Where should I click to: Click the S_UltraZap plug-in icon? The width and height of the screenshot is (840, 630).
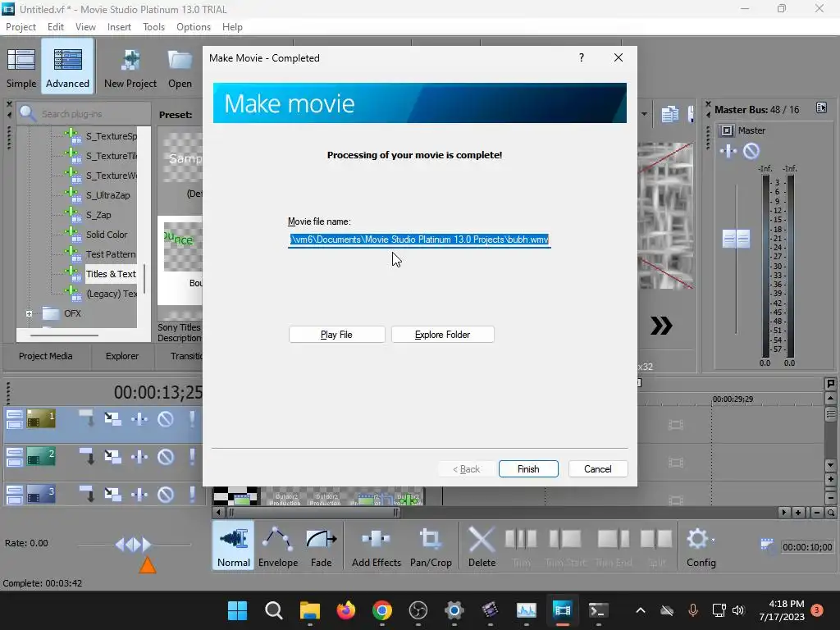pyautogui.click(x=73, y=194)
